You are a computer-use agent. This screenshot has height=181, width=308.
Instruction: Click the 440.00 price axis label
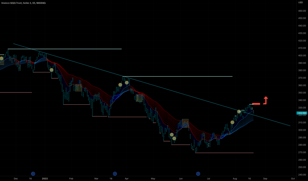click(302, 26)
